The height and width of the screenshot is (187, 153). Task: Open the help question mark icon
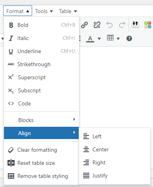129,38
